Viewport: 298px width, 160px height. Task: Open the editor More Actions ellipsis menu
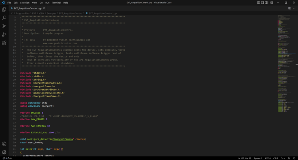click(x=294, y=8)
